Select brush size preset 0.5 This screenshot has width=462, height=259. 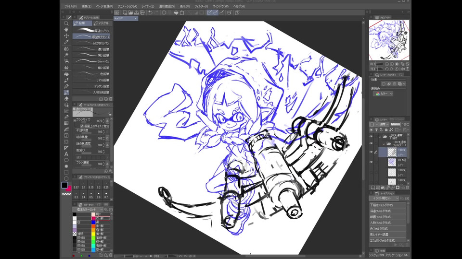(x=91, y=196)
